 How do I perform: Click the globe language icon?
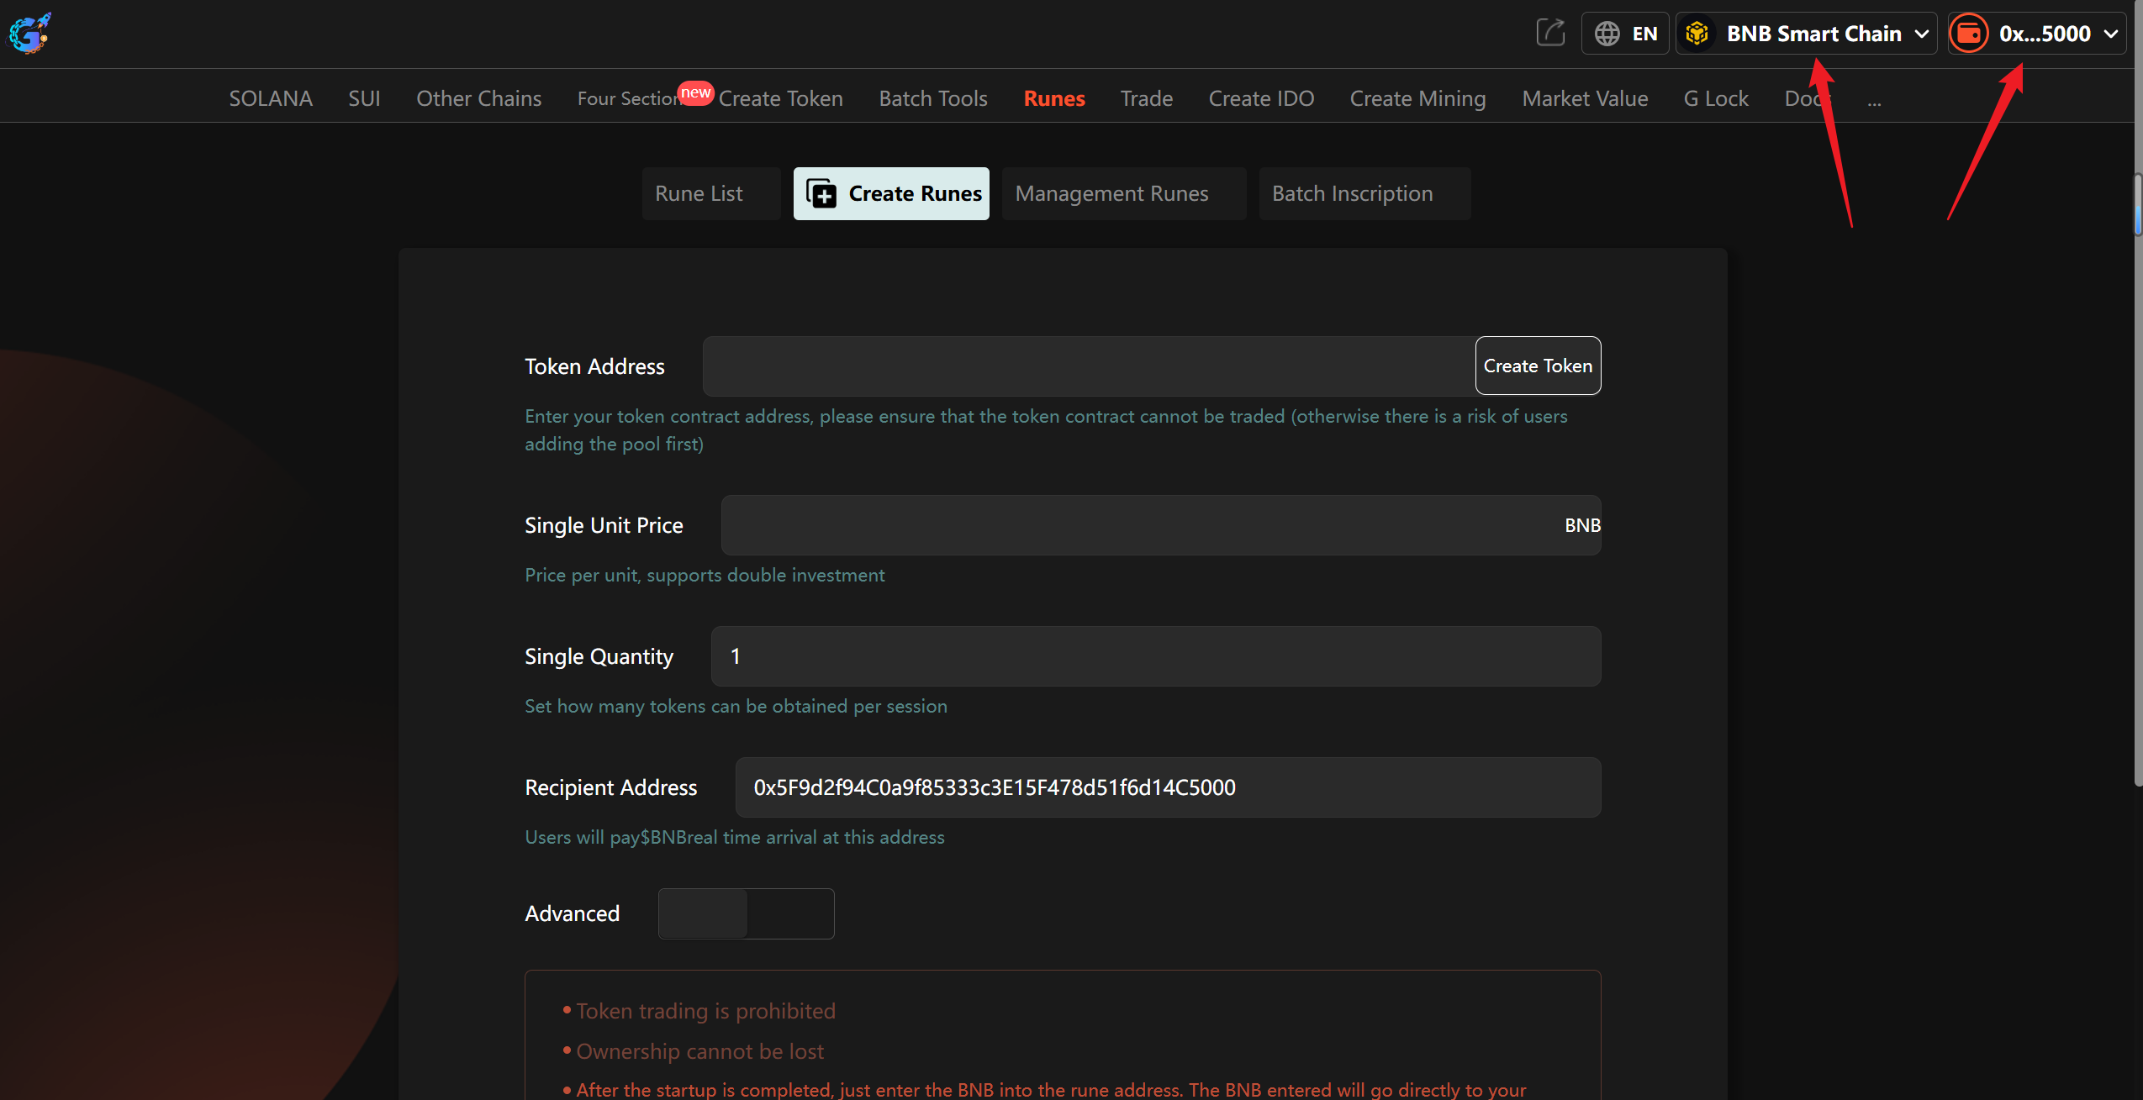(1607, 34)
